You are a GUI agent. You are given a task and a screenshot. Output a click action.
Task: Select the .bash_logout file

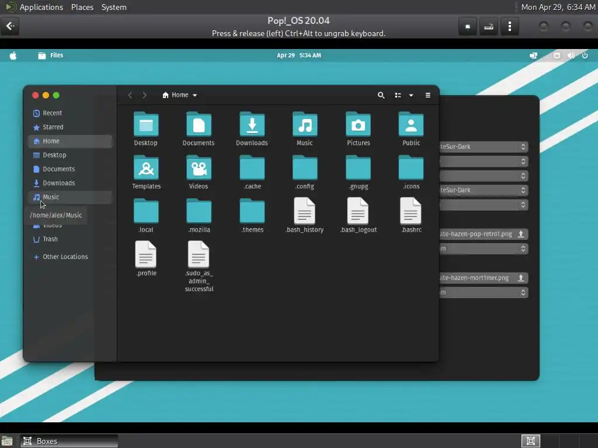click(x=358, y=211)
